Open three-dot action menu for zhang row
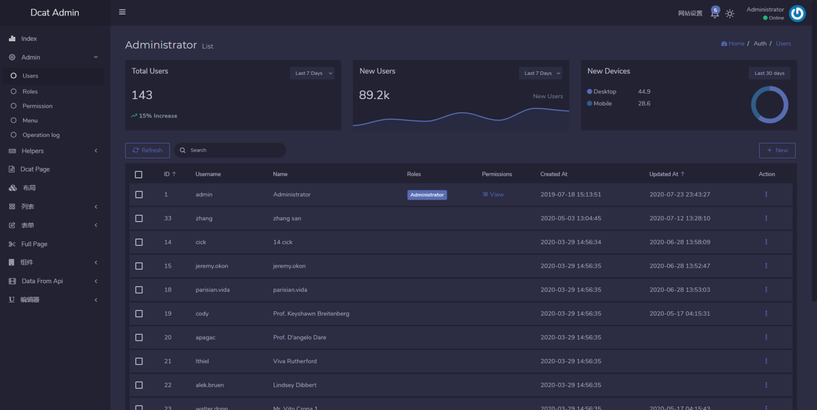The image size is (817, 410). point(766,218)
